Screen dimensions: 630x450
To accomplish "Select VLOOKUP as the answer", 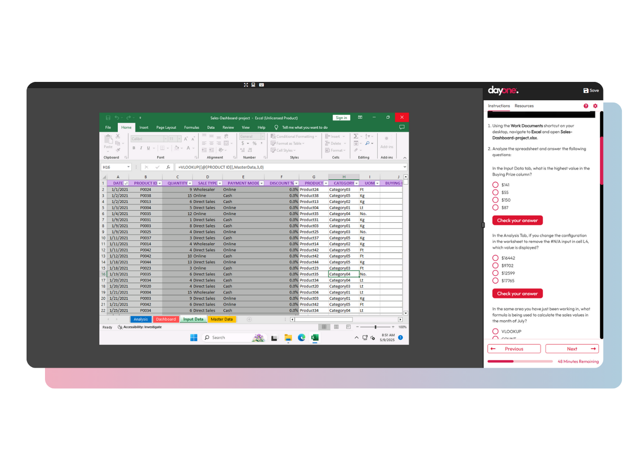I will 495,332.
